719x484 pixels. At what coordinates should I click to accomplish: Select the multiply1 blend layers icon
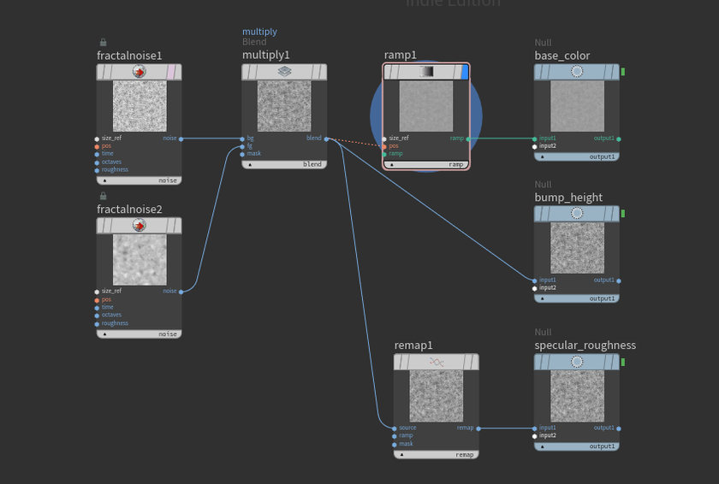pos(284,73)
